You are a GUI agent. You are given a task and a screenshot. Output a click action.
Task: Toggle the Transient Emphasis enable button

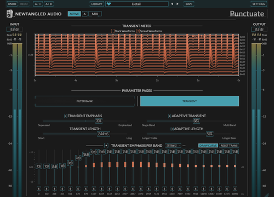[x=66, y=116]
